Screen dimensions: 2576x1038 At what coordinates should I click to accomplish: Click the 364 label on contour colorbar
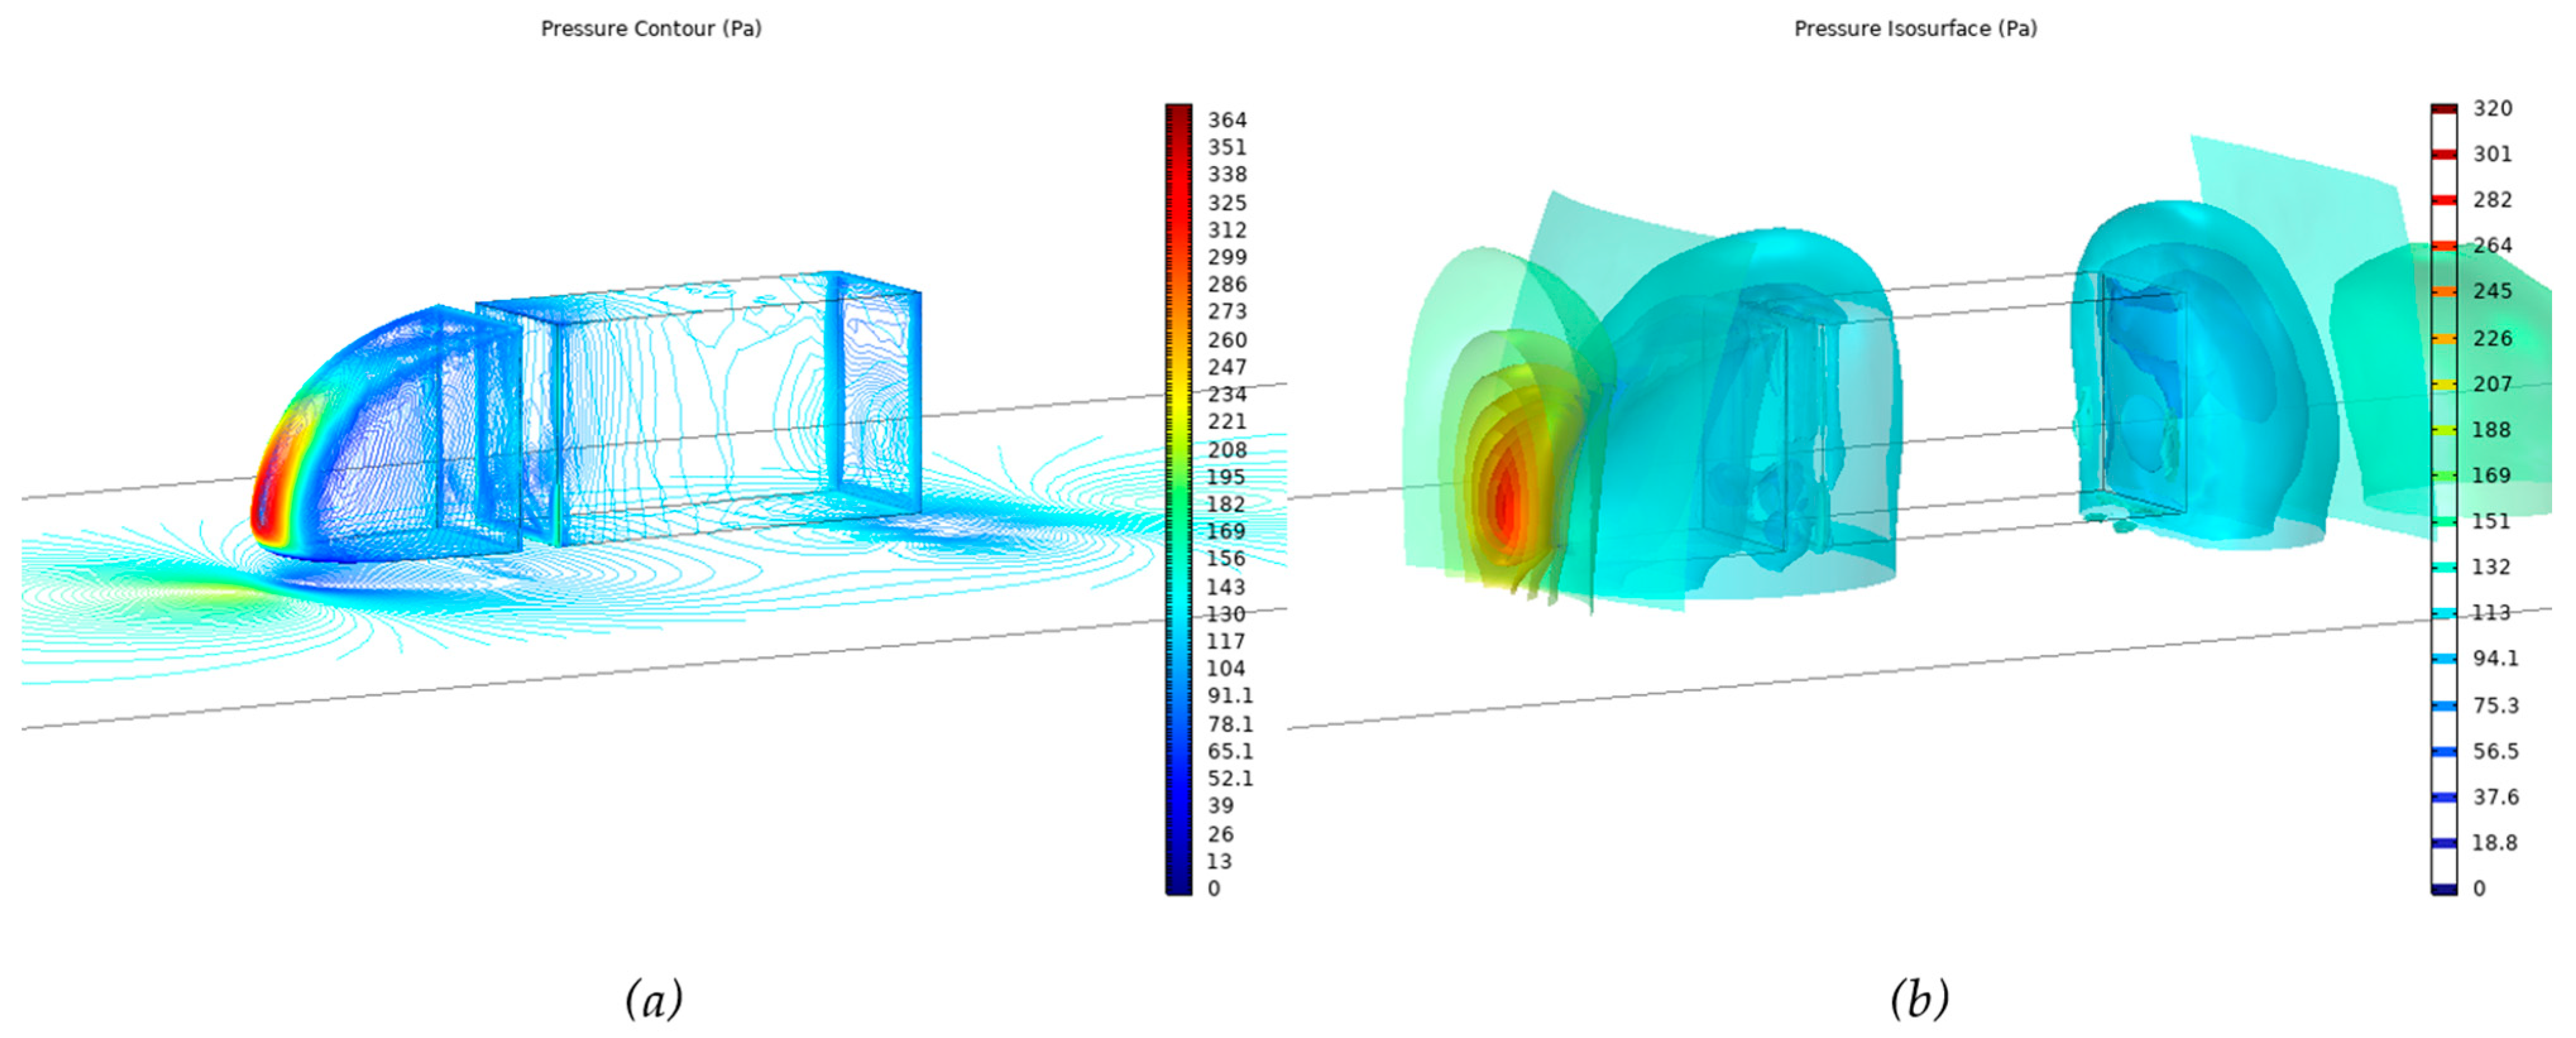[x=1227, y=120]
